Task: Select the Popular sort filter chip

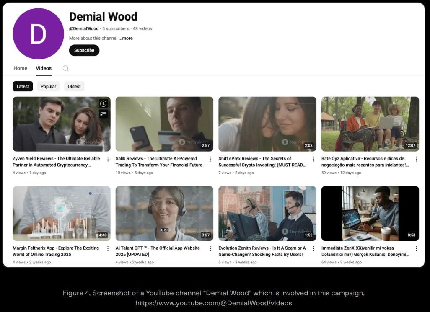Action: pos(48,86)
